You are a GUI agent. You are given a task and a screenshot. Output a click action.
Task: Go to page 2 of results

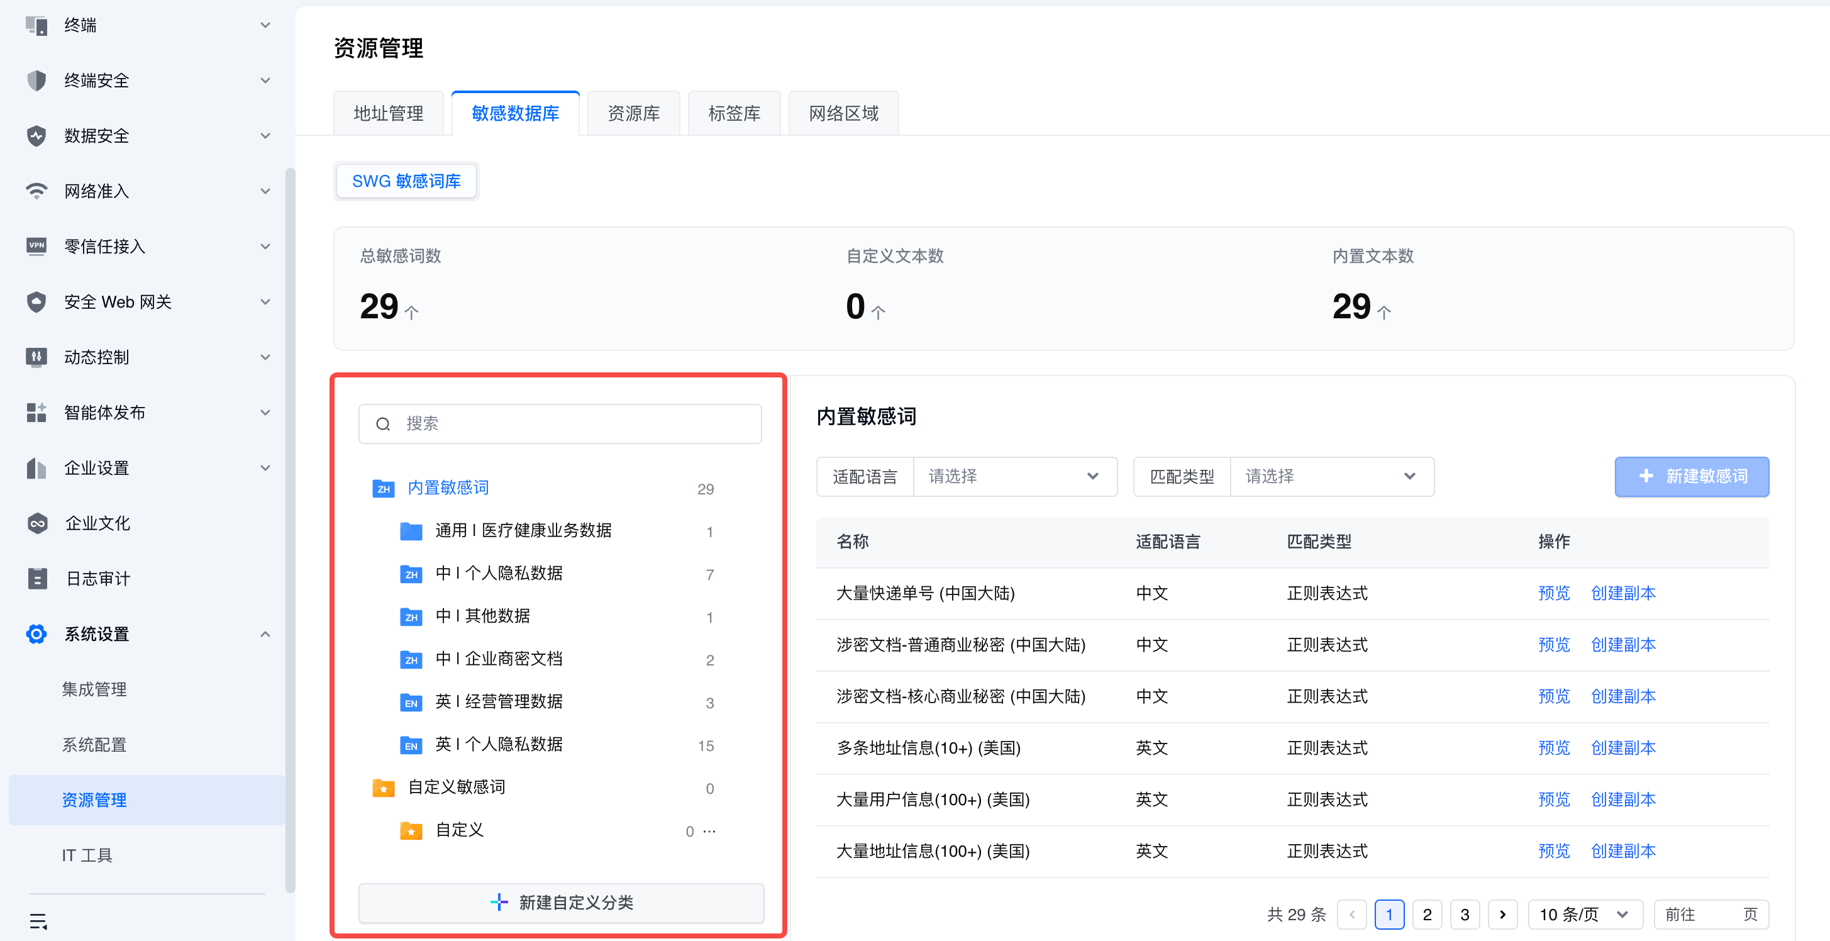coord(1426,915)
